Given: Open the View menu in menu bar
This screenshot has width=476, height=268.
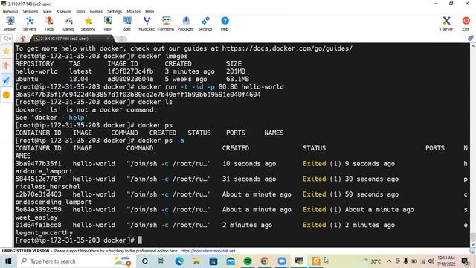Looking at the screenshot, I should [x=47, y=11].
